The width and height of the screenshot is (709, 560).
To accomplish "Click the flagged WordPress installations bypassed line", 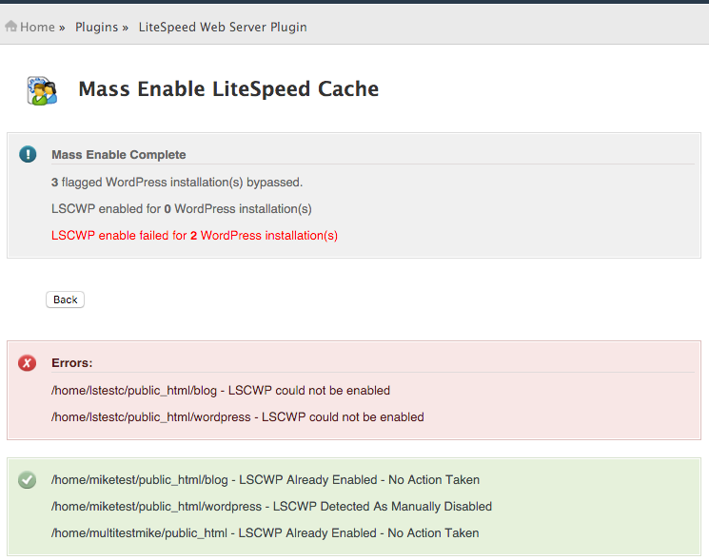I will point(177,182).
